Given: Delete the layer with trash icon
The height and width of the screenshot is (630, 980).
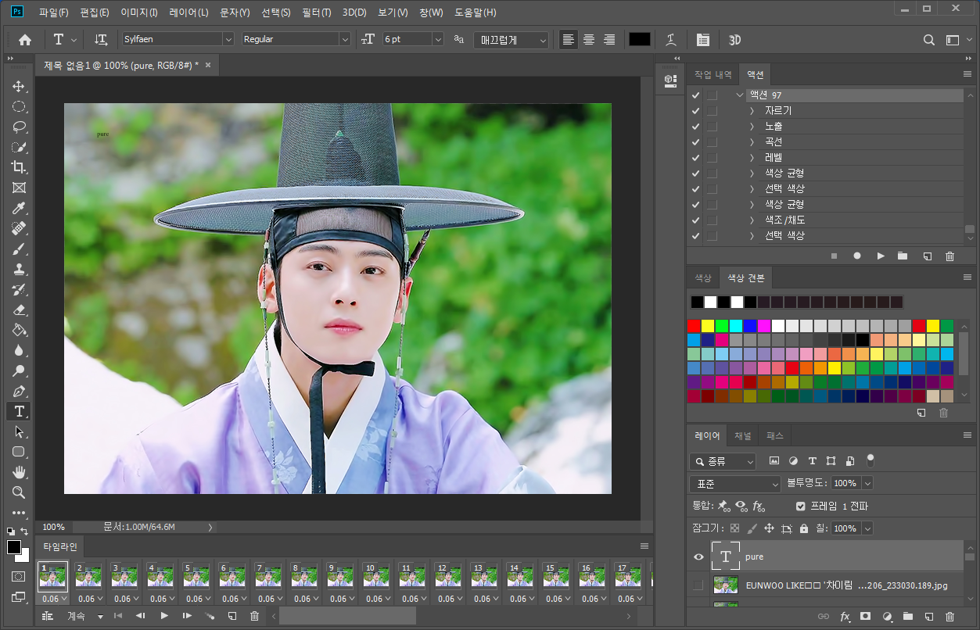Looking at the screenshot, I should coord(950,617).
